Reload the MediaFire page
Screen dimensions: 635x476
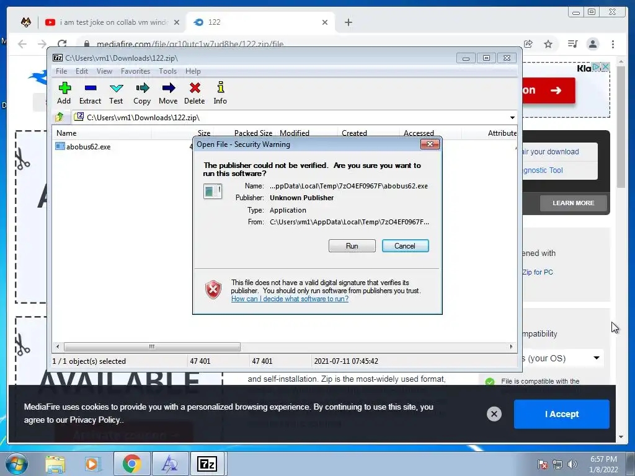pyautogui.click(x=62, y=43)
